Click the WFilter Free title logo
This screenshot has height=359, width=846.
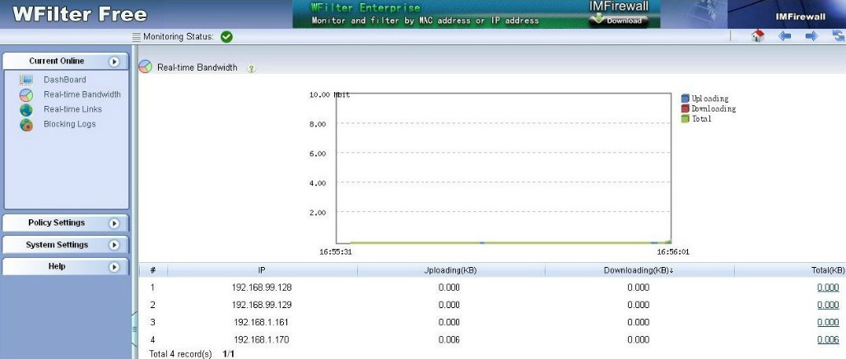click(x=79, y=14)
